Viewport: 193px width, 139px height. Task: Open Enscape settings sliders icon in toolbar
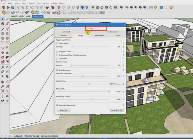point(48,13)
